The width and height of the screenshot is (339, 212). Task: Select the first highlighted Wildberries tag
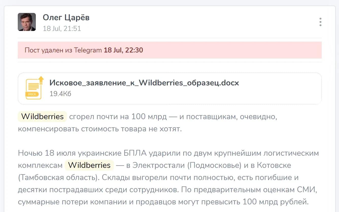pos(42,117)
